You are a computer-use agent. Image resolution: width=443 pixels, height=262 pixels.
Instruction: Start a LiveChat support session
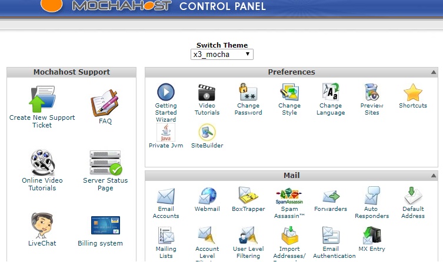pyautogui.click(x=42, y=226)
